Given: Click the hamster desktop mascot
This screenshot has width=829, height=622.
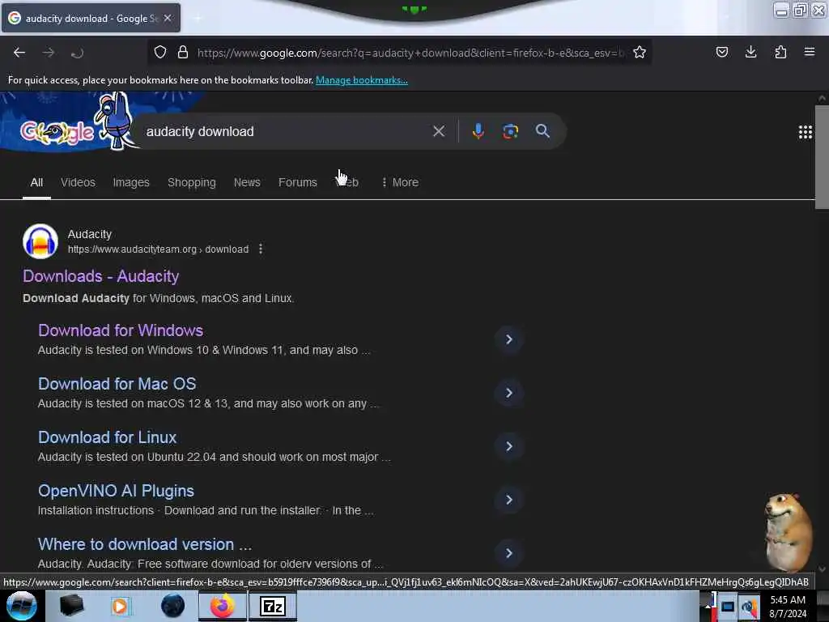Looking at the screenshot, I should (788, 531).
